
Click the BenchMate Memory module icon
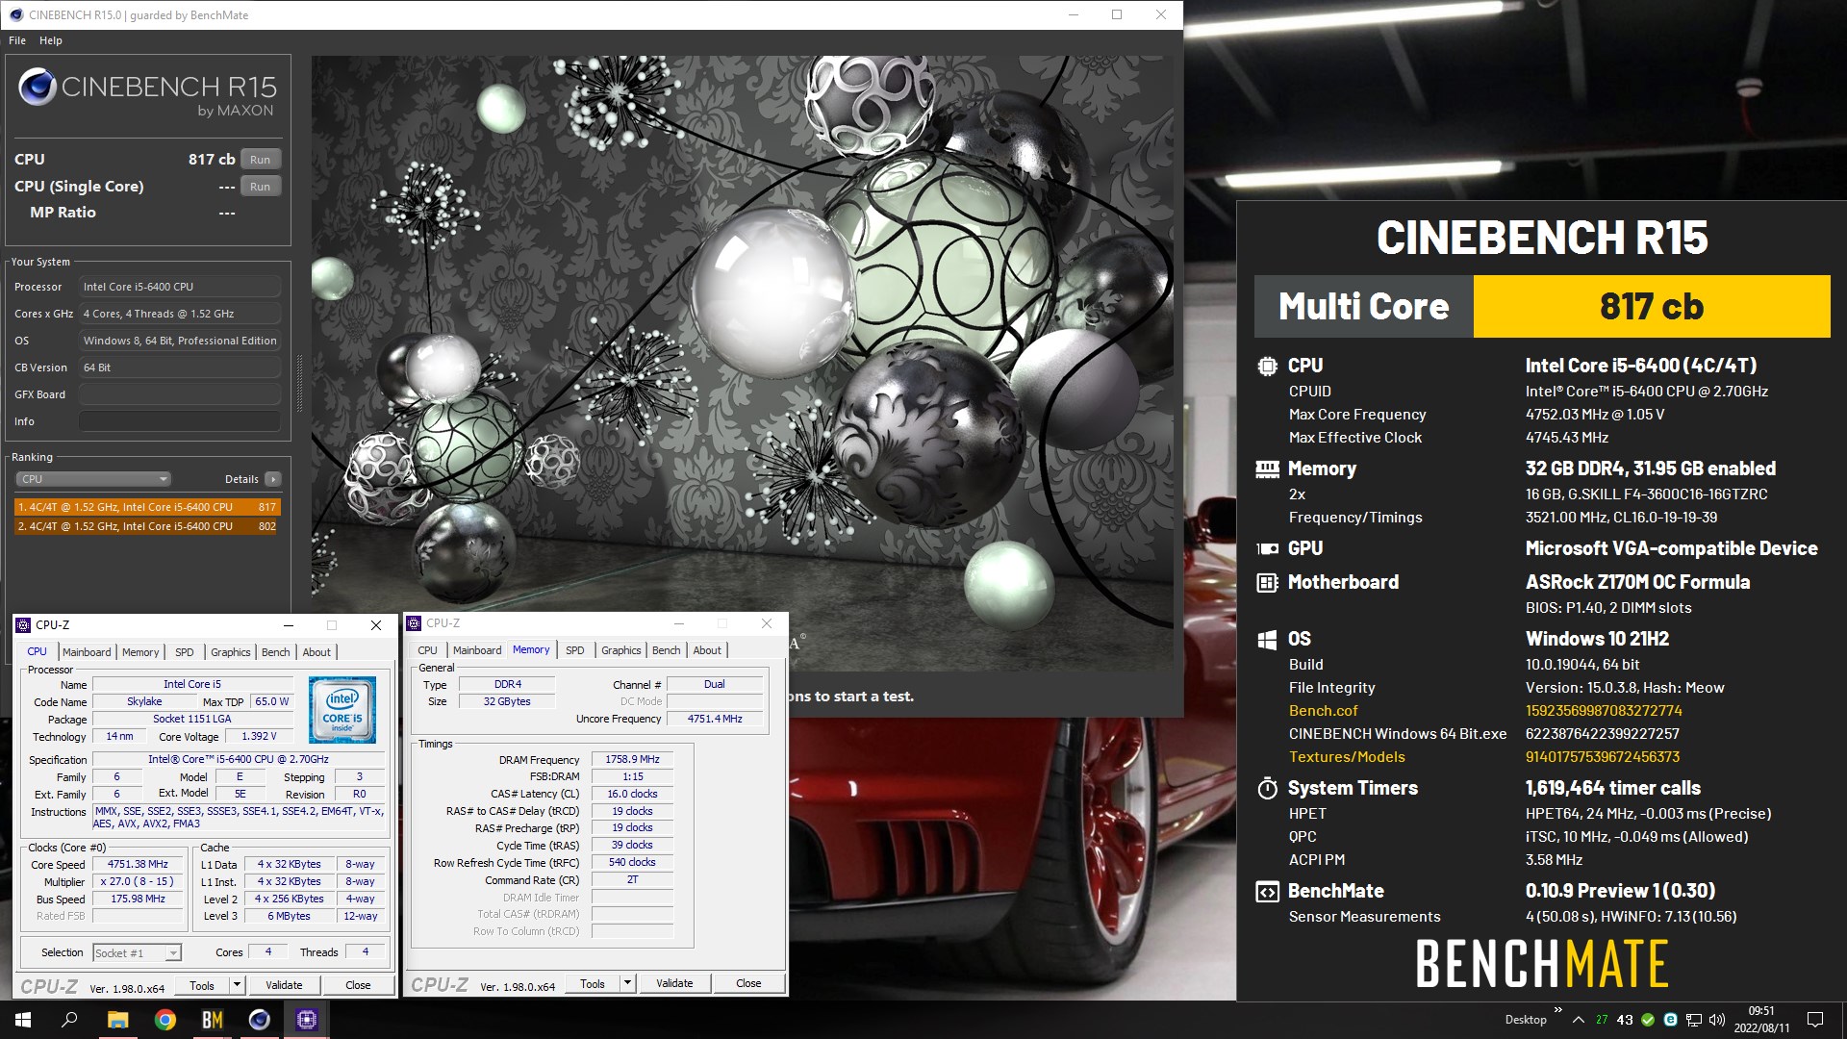coord(1267,469)
